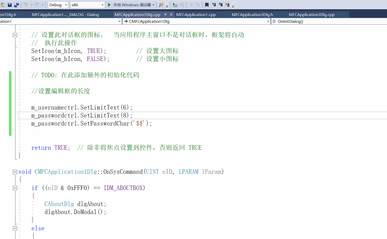Start debugging via green play icon

(109, 4)
